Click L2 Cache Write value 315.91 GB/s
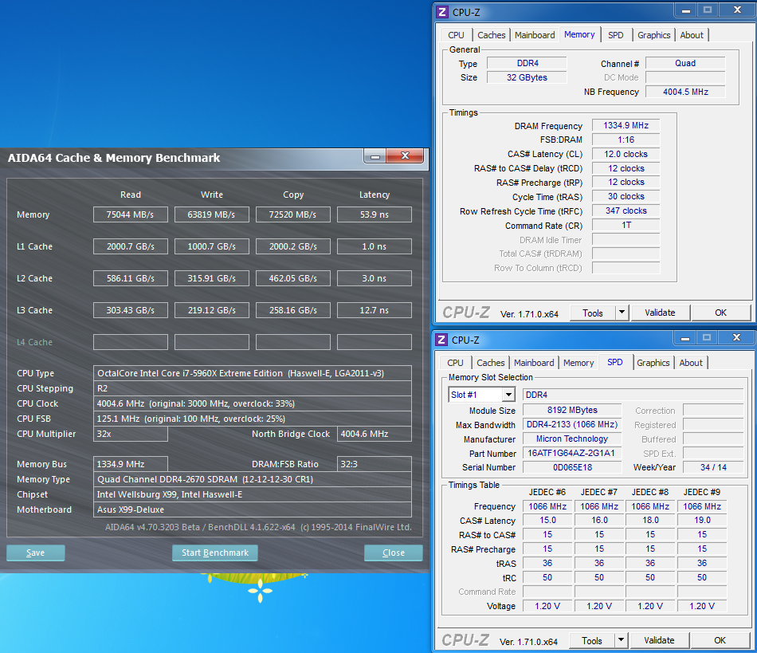Screen dimensions: 757x653 [211, 278]
